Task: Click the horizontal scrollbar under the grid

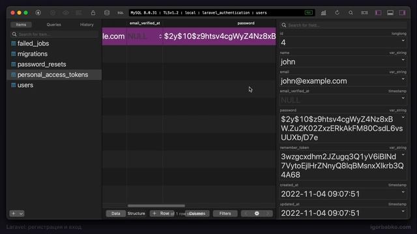Action: tap(156, 205)
